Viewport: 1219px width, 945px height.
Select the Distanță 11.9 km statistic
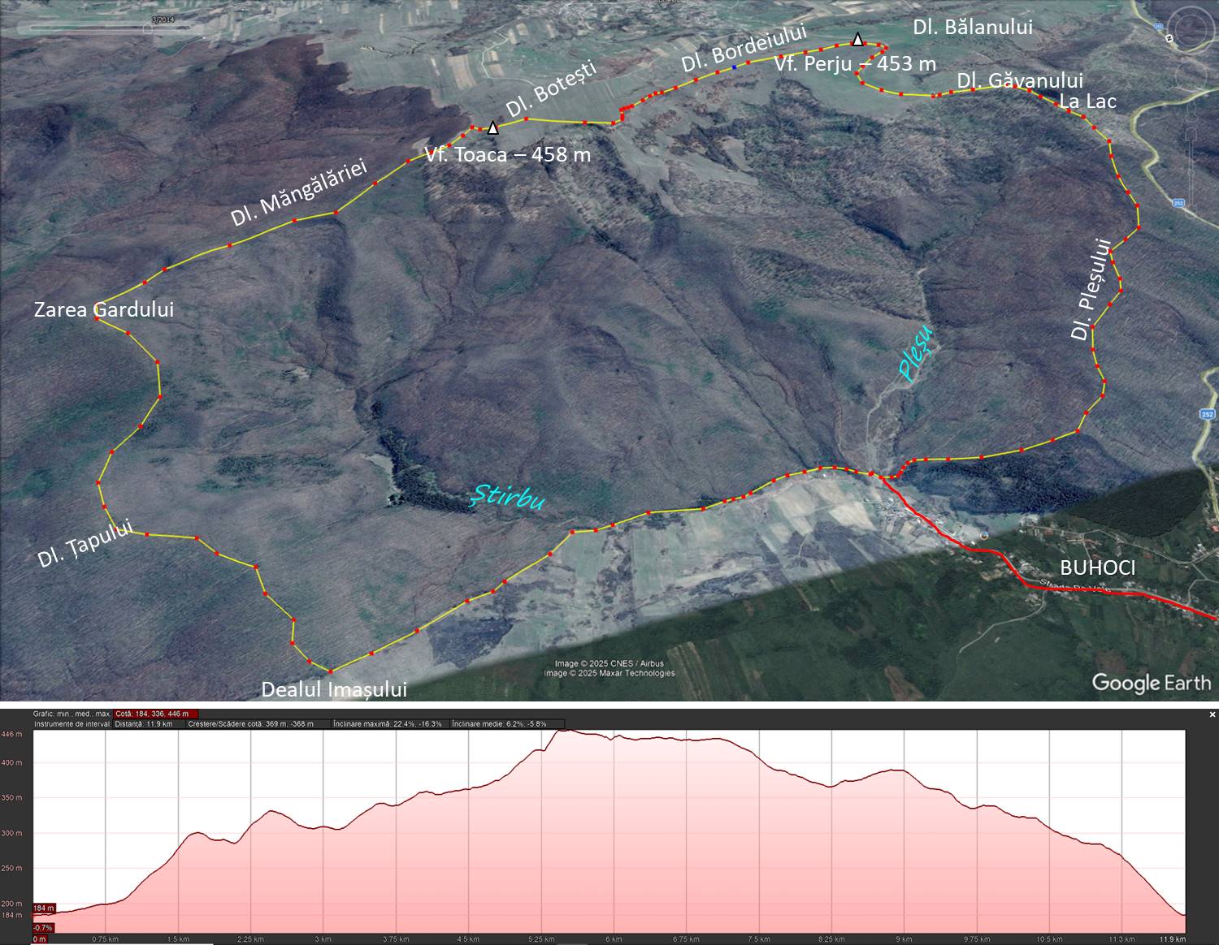[x=143, y=723]
